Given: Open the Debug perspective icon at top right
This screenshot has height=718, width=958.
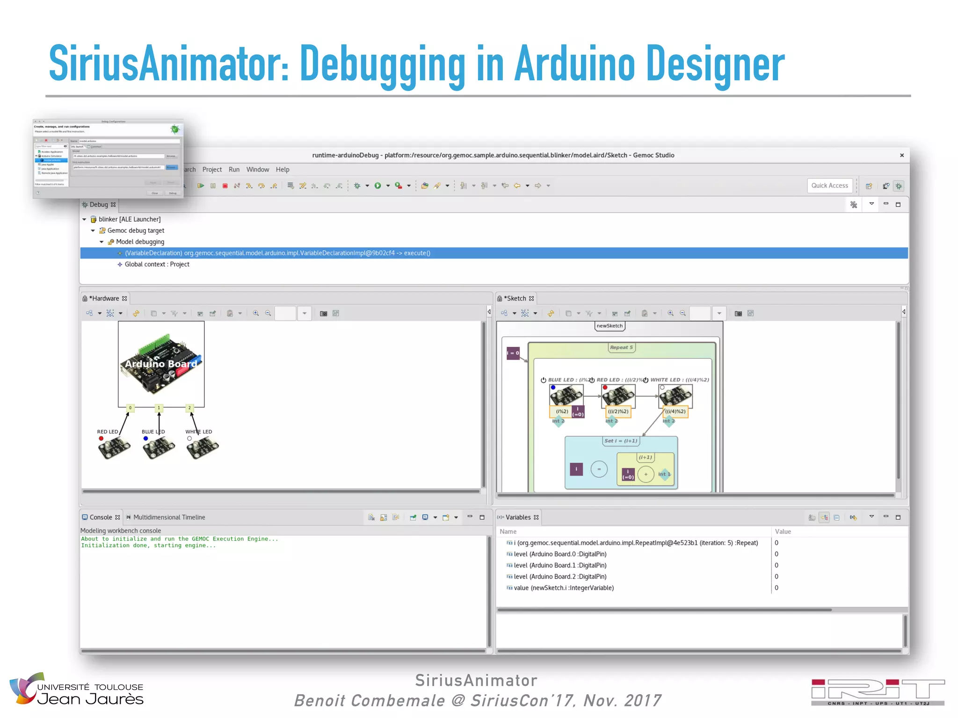Looking at the screenshot, I should point(899,186).
